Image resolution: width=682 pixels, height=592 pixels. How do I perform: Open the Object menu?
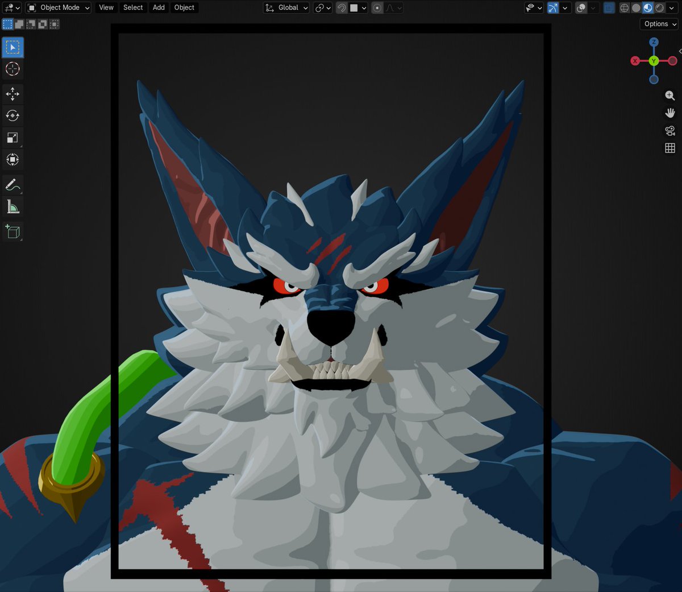pos(184,7)
